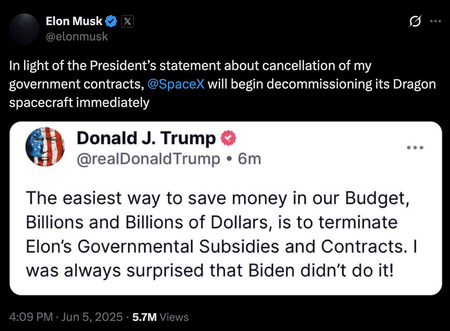The image size is (450, 331).
Task: View the 5.7M Views count
Action: (159, 317)
